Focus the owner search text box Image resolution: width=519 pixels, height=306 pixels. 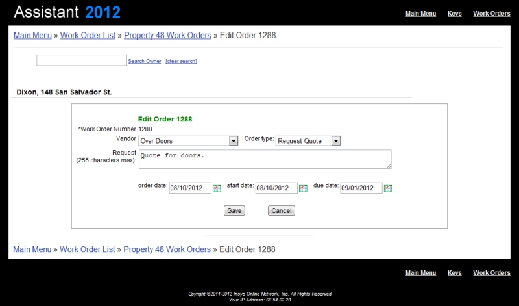tap(81, 60)
